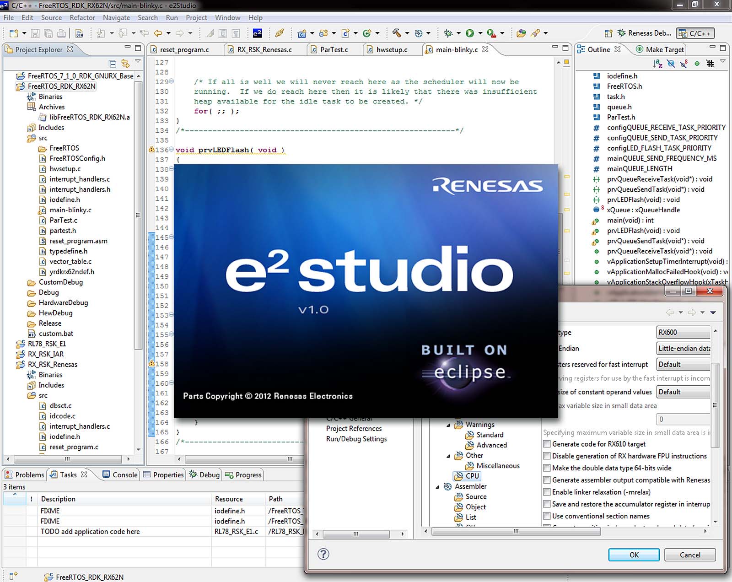Click the e2 studio toolbar icon

point(257,33)
